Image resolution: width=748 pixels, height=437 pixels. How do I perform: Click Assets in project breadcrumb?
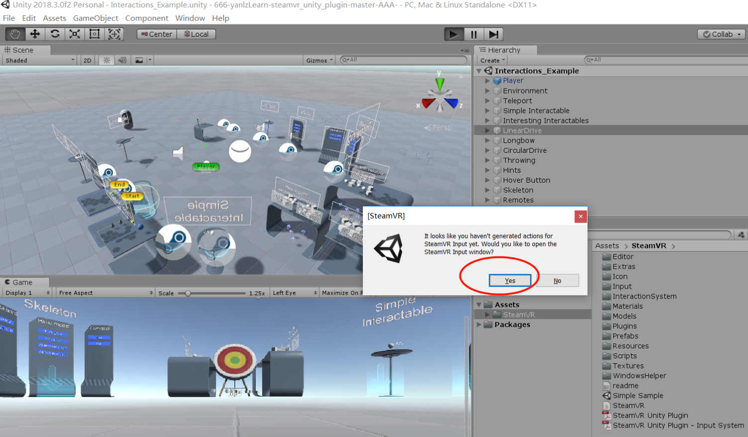[607, 246]
